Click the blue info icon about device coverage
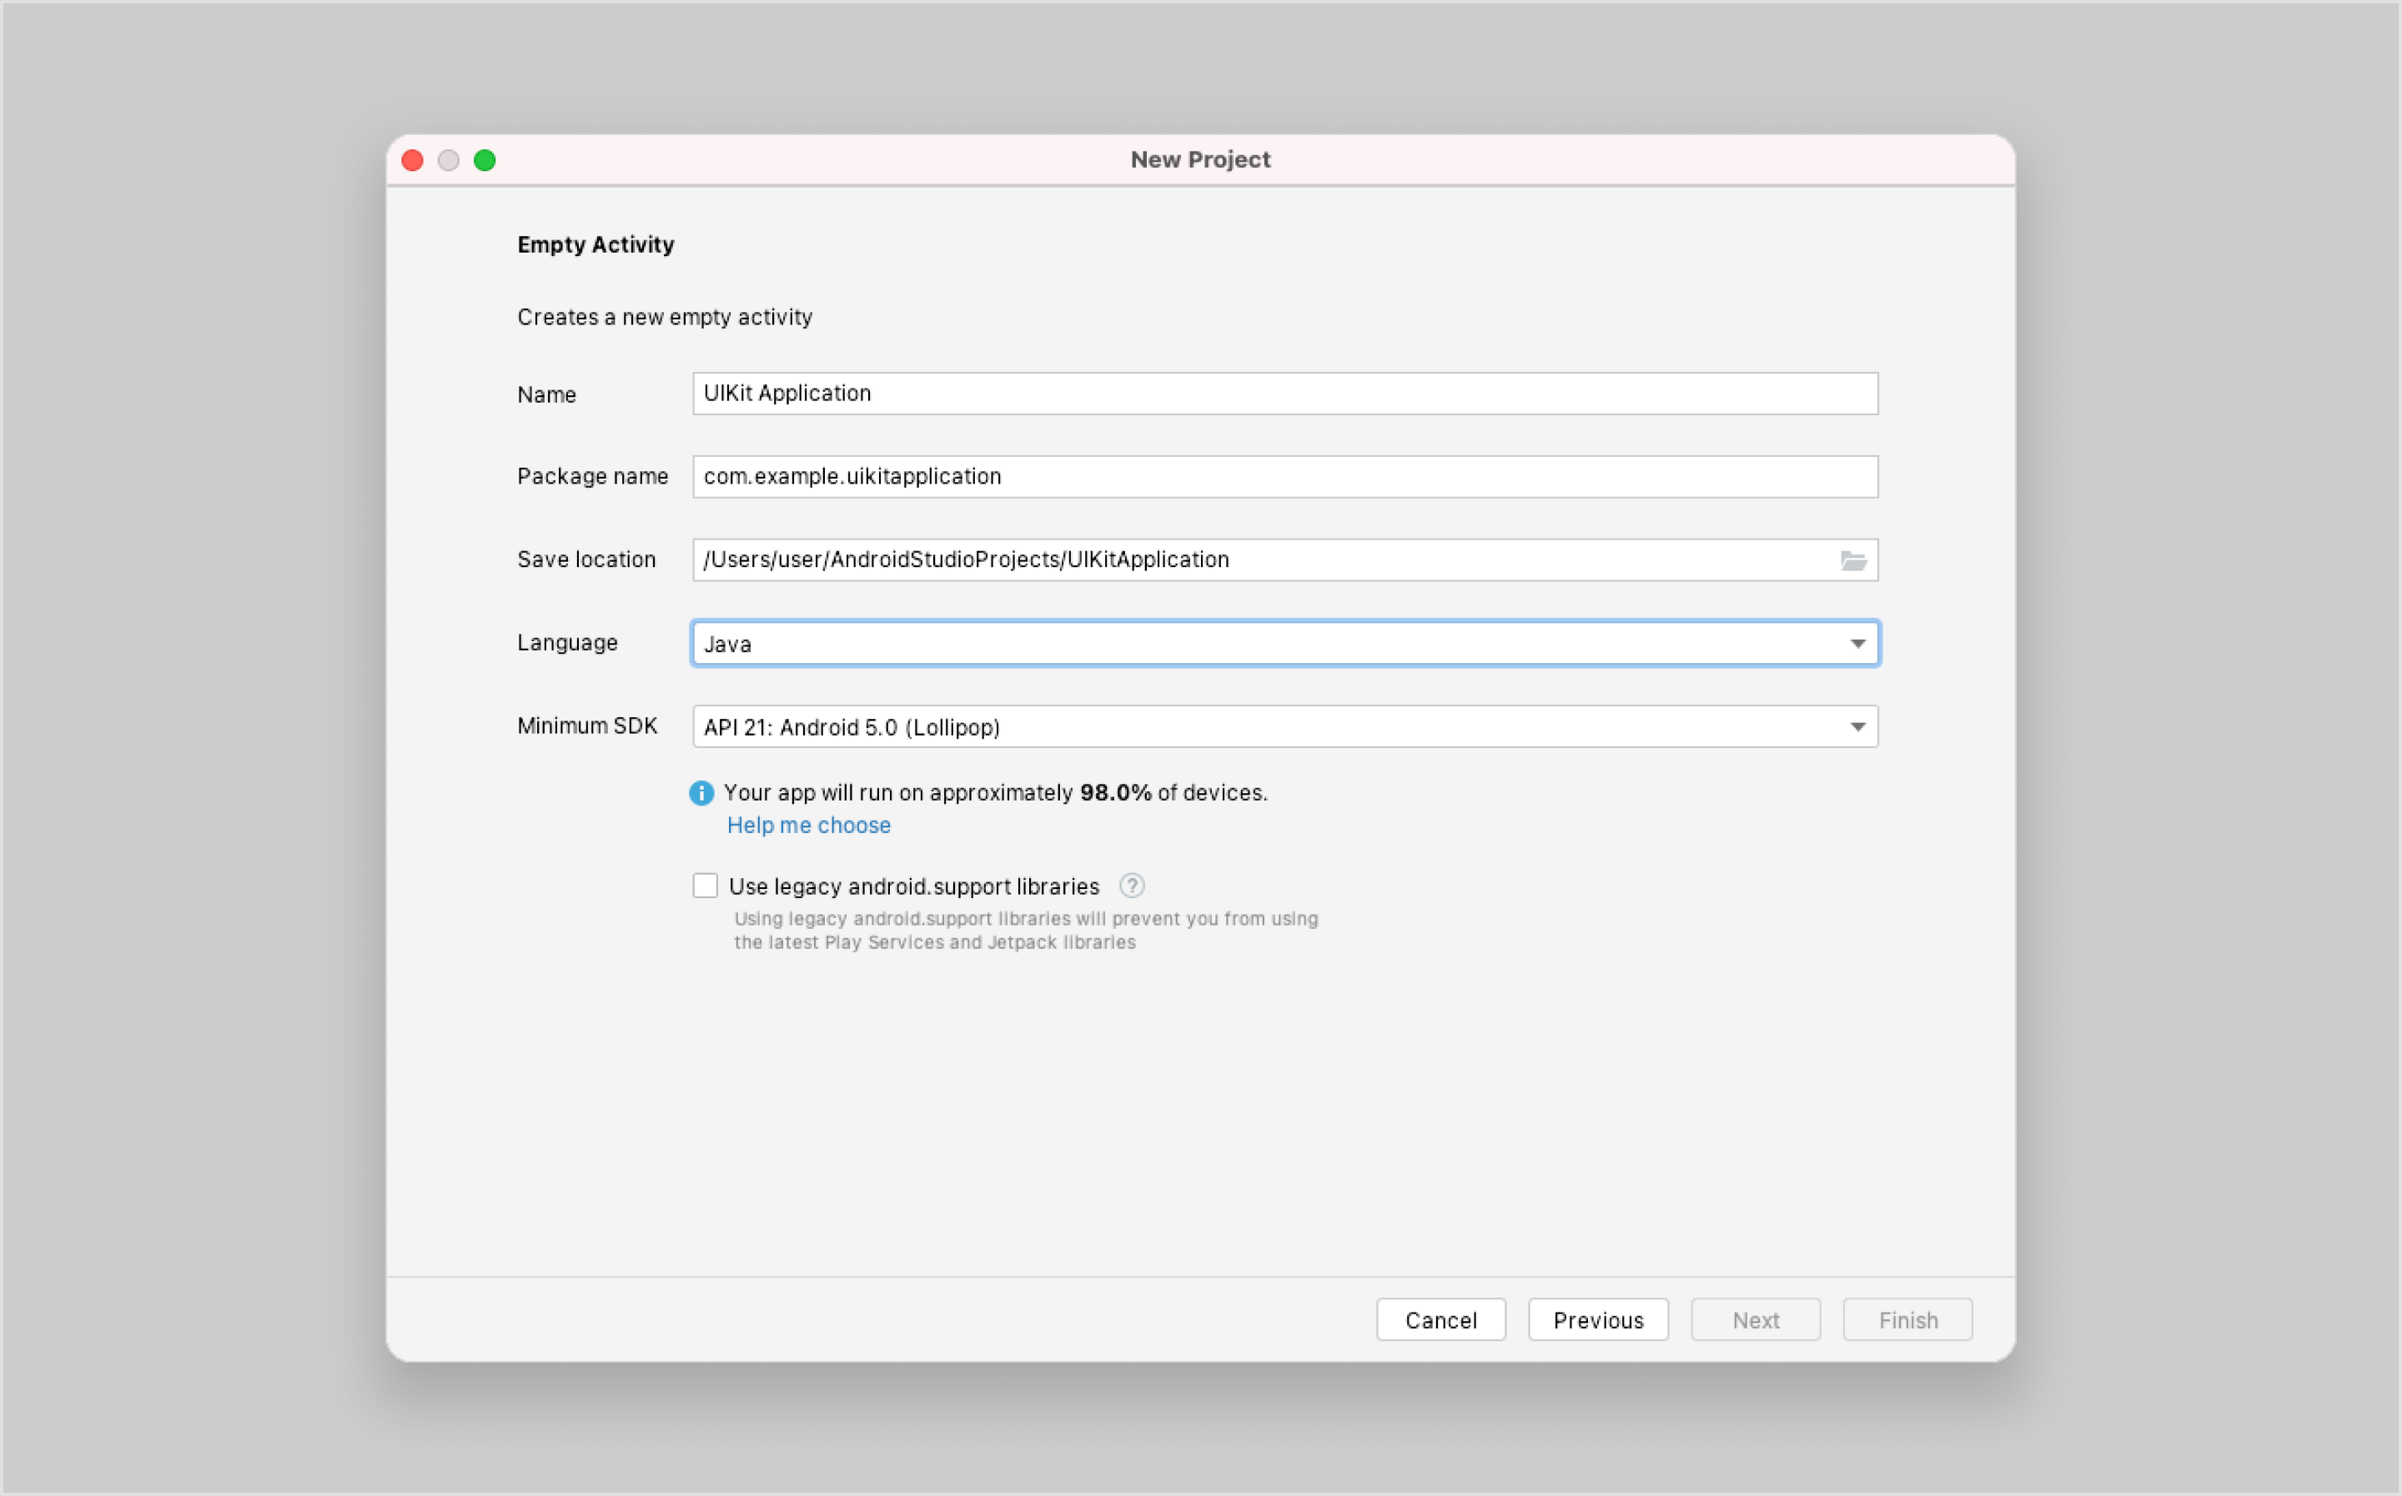 [x=701, y=791]
